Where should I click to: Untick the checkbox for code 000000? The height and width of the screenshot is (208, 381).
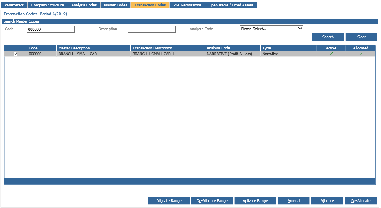click(x=15, y=54)
